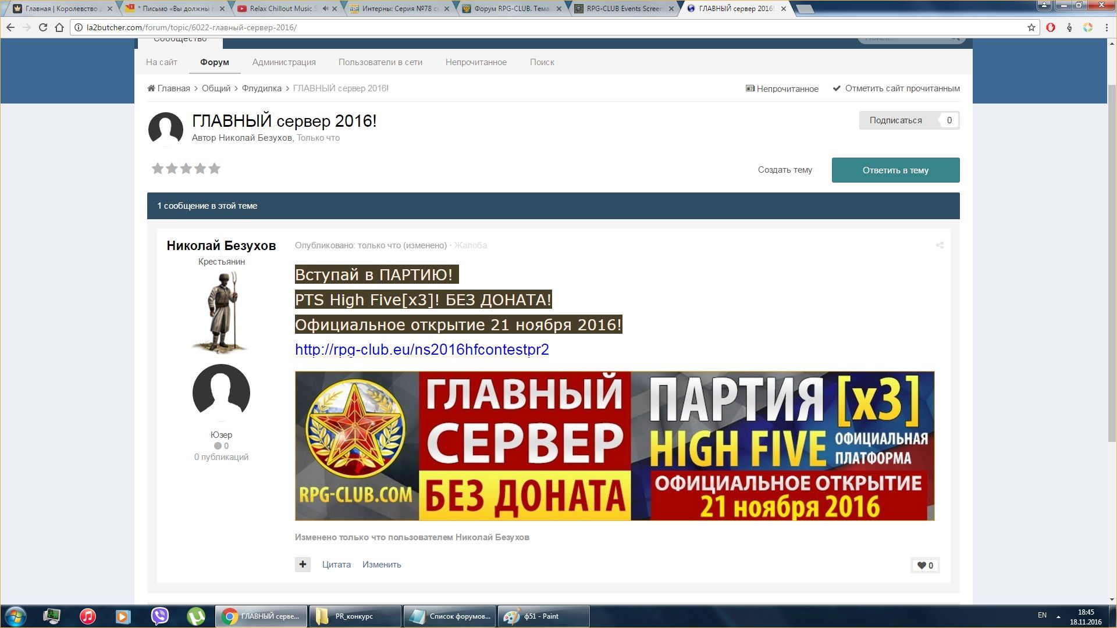Like the post with the heart icon
The width and height of the screenshot is (1117, 628).
(x=925, y=565)
